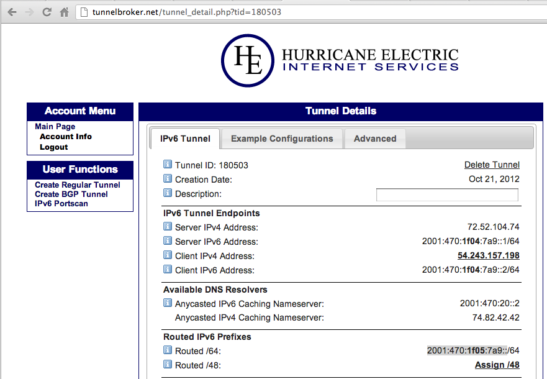Log out from the Account Menu

click(54, 147)
